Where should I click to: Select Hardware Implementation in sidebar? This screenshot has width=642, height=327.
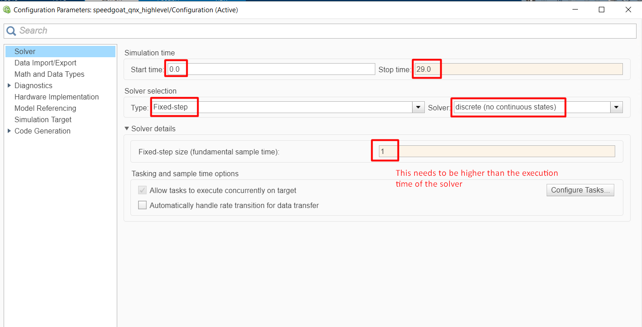tap(56, 97)
